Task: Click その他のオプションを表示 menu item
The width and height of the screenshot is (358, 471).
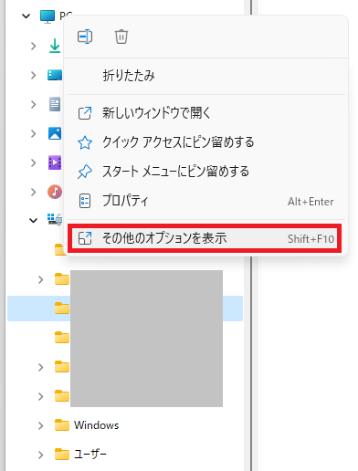Action: [205, 238]
